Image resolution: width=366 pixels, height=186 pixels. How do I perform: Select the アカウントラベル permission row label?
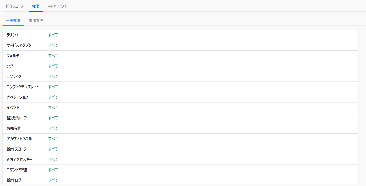(x=19, y=139)
